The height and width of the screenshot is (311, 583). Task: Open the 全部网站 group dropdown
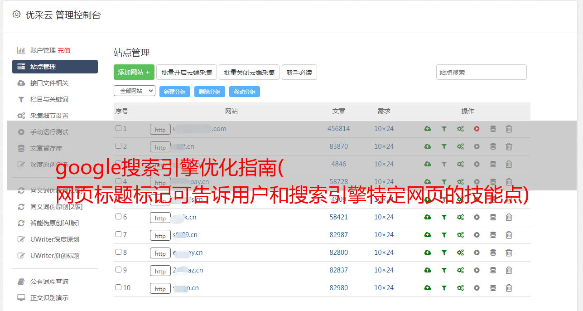135,91
